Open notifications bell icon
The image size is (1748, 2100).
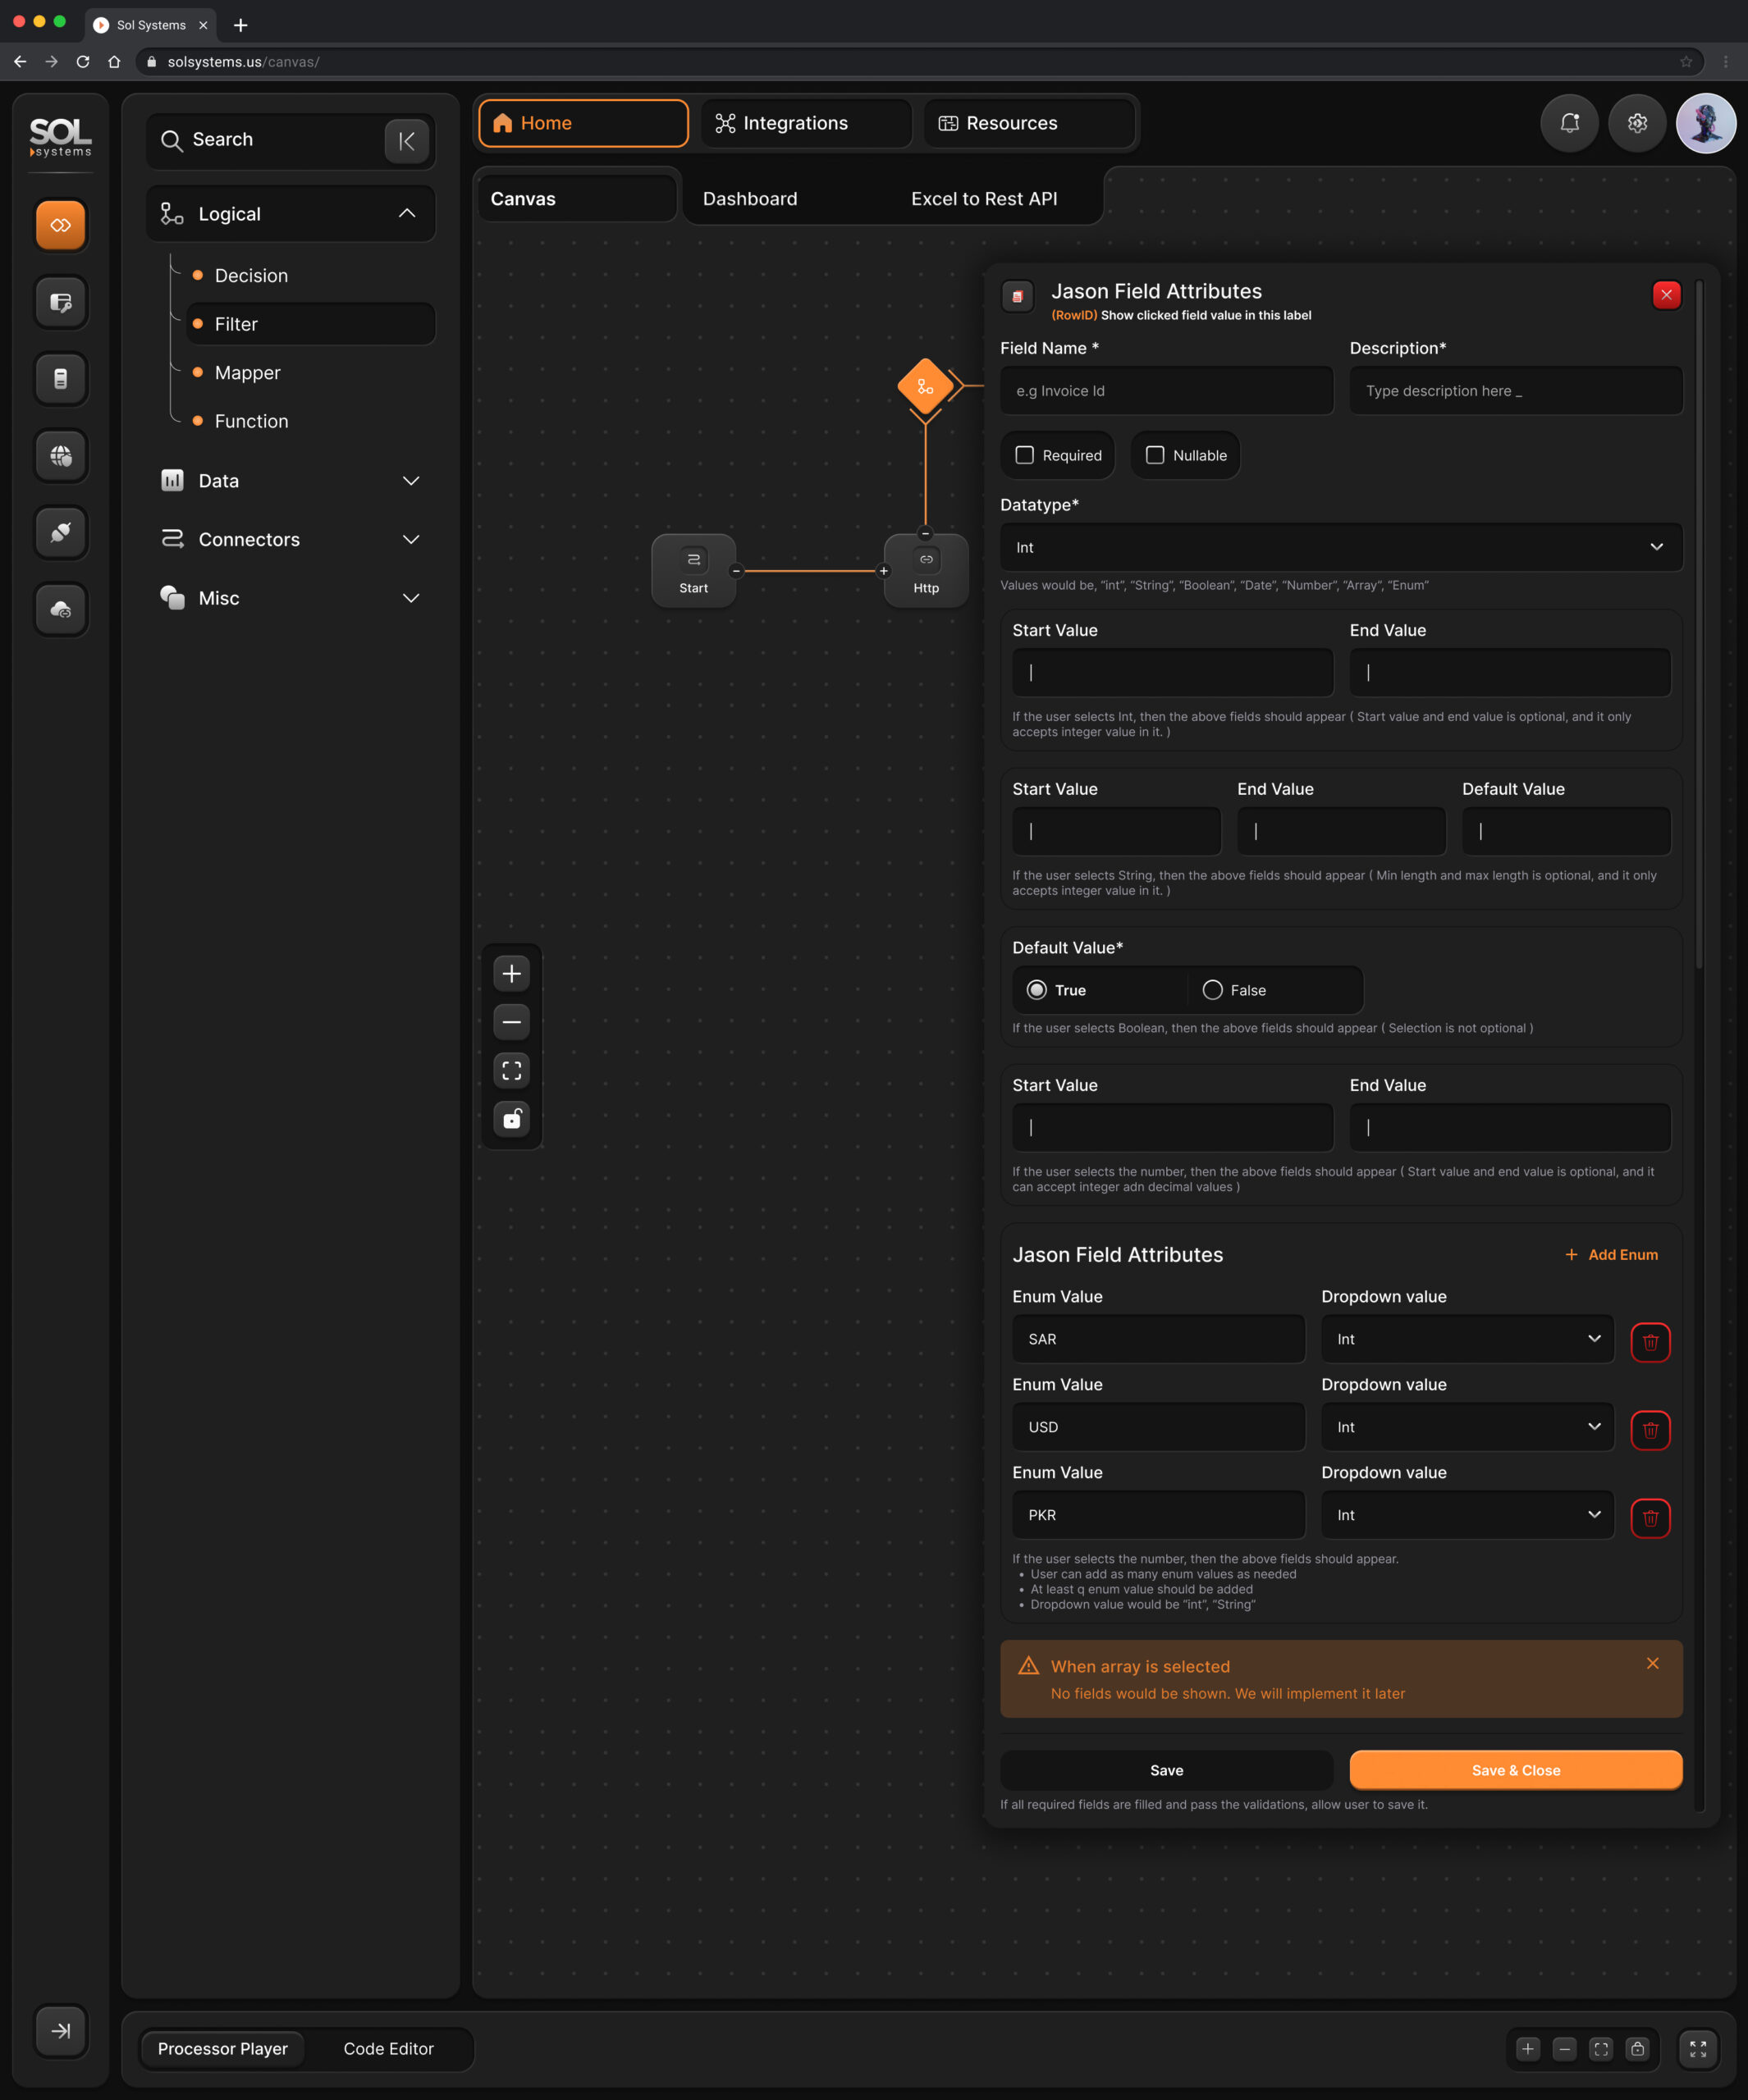point(1569,123)
